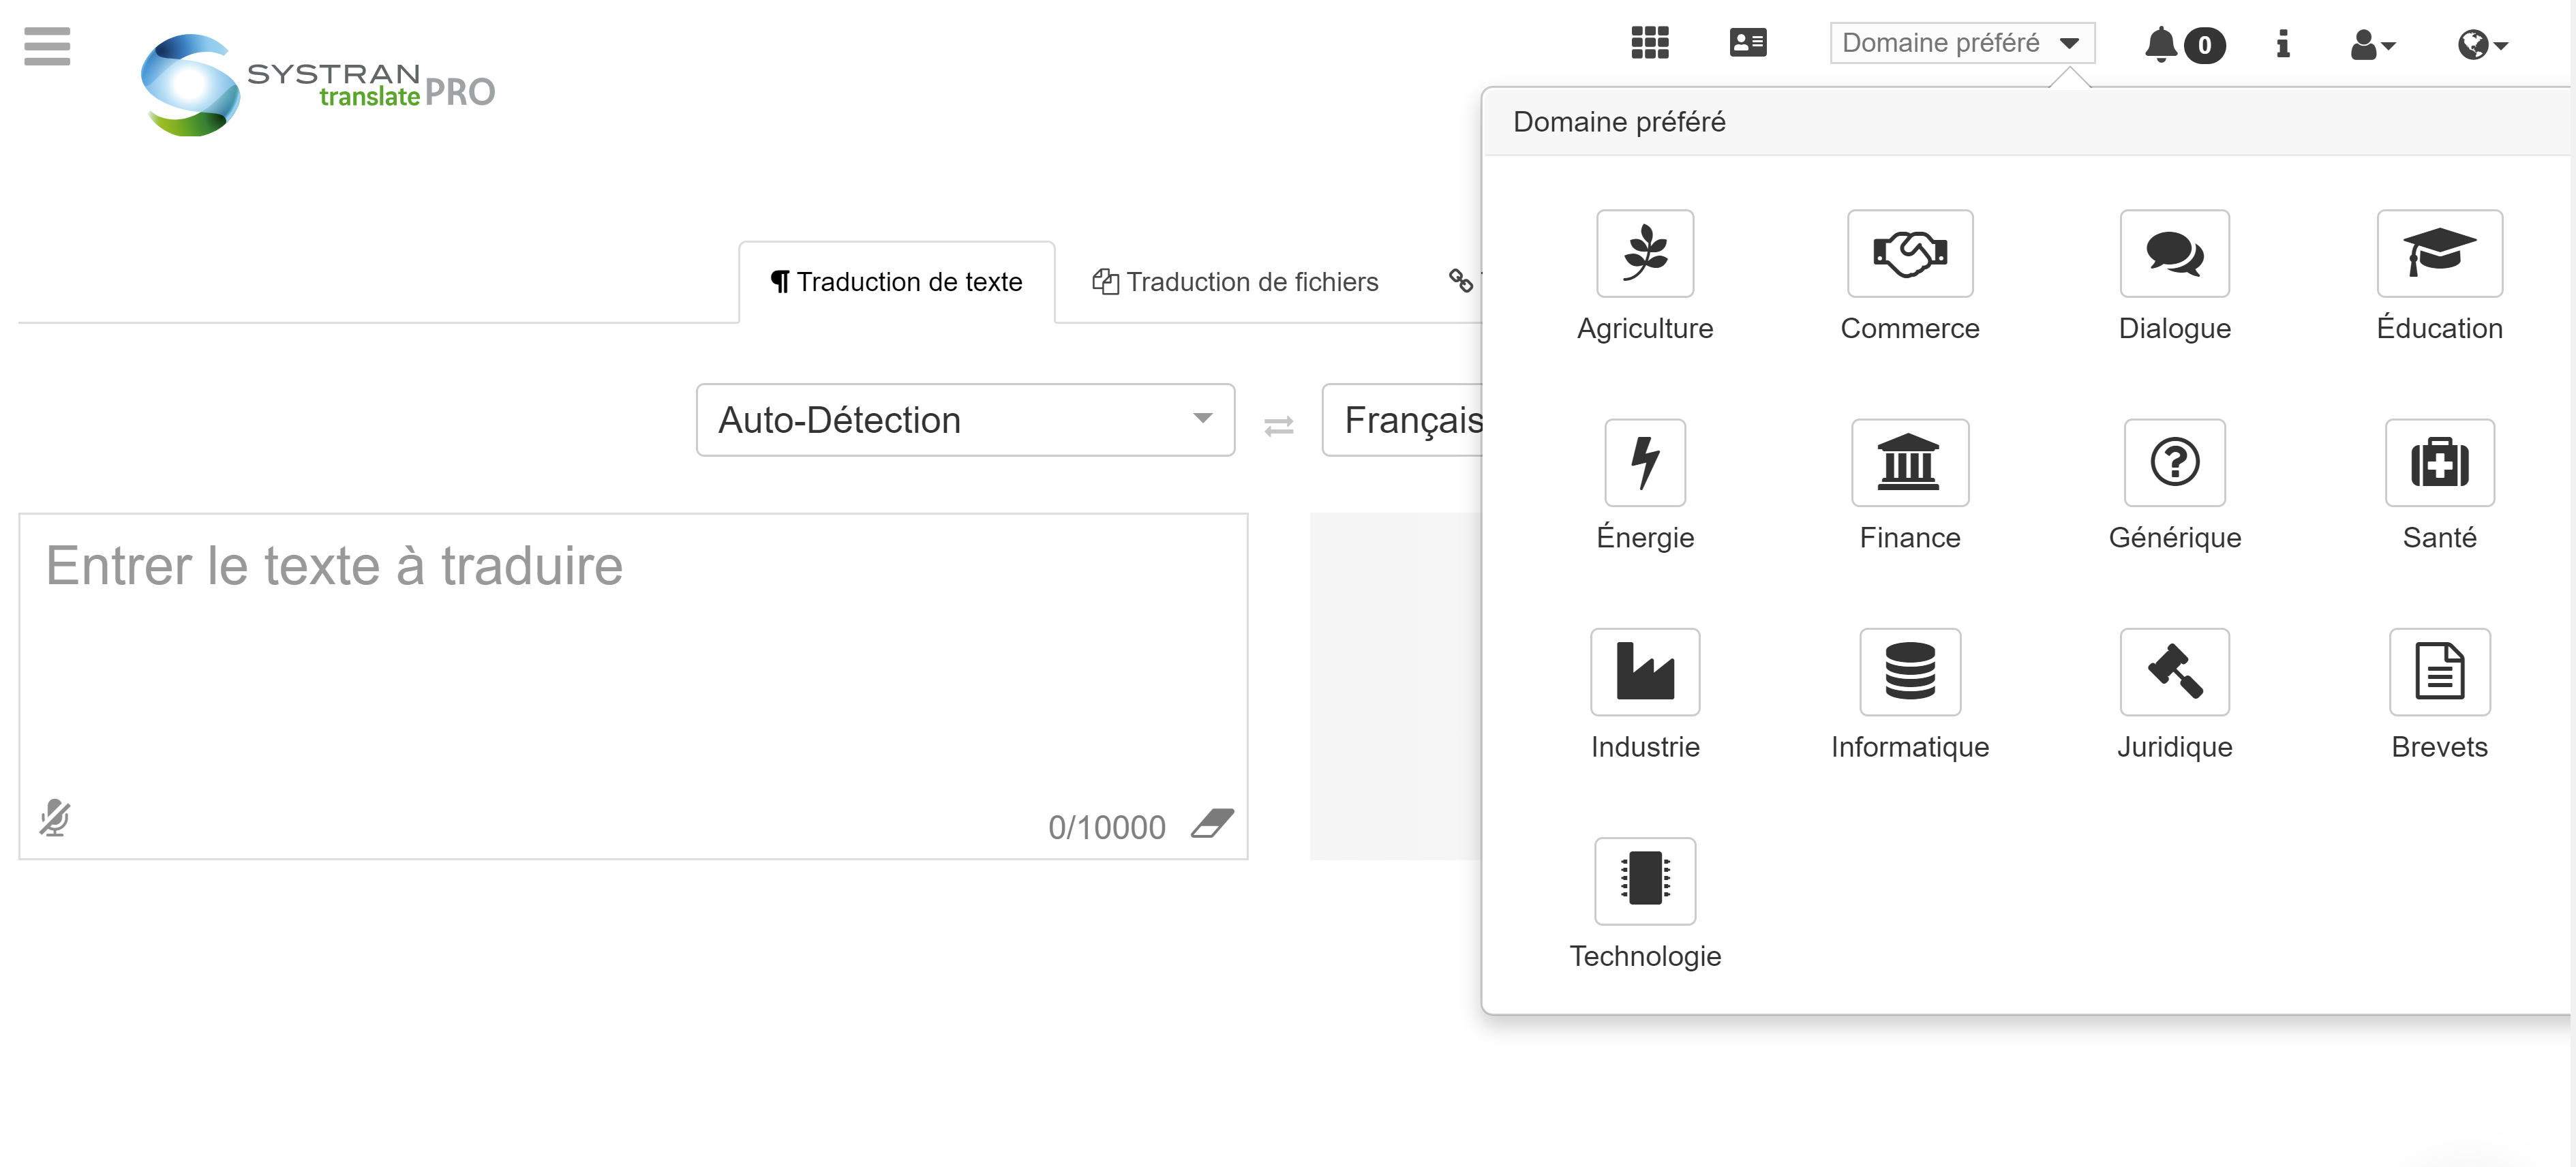The image size is (2576, 1167).
Task: Select the Finance bank building icon
Action: click(x=1909, y=462)
